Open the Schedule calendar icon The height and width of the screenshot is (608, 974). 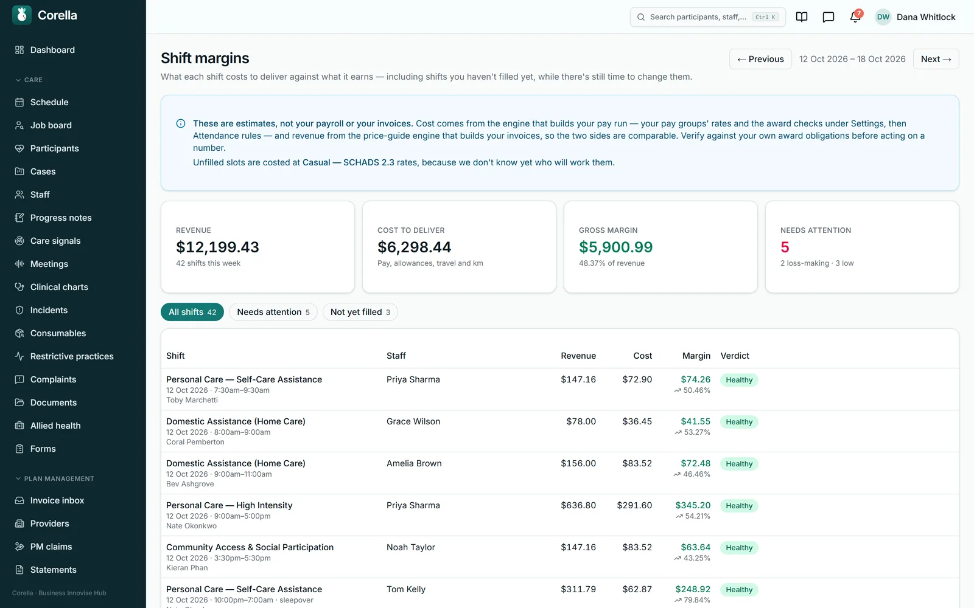[x=19, y=102]
